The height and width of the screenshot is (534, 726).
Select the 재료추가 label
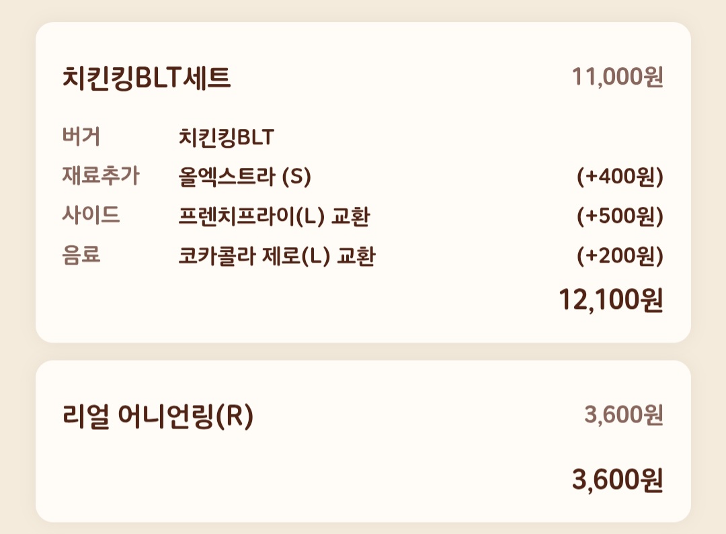[x=100, y=176]
